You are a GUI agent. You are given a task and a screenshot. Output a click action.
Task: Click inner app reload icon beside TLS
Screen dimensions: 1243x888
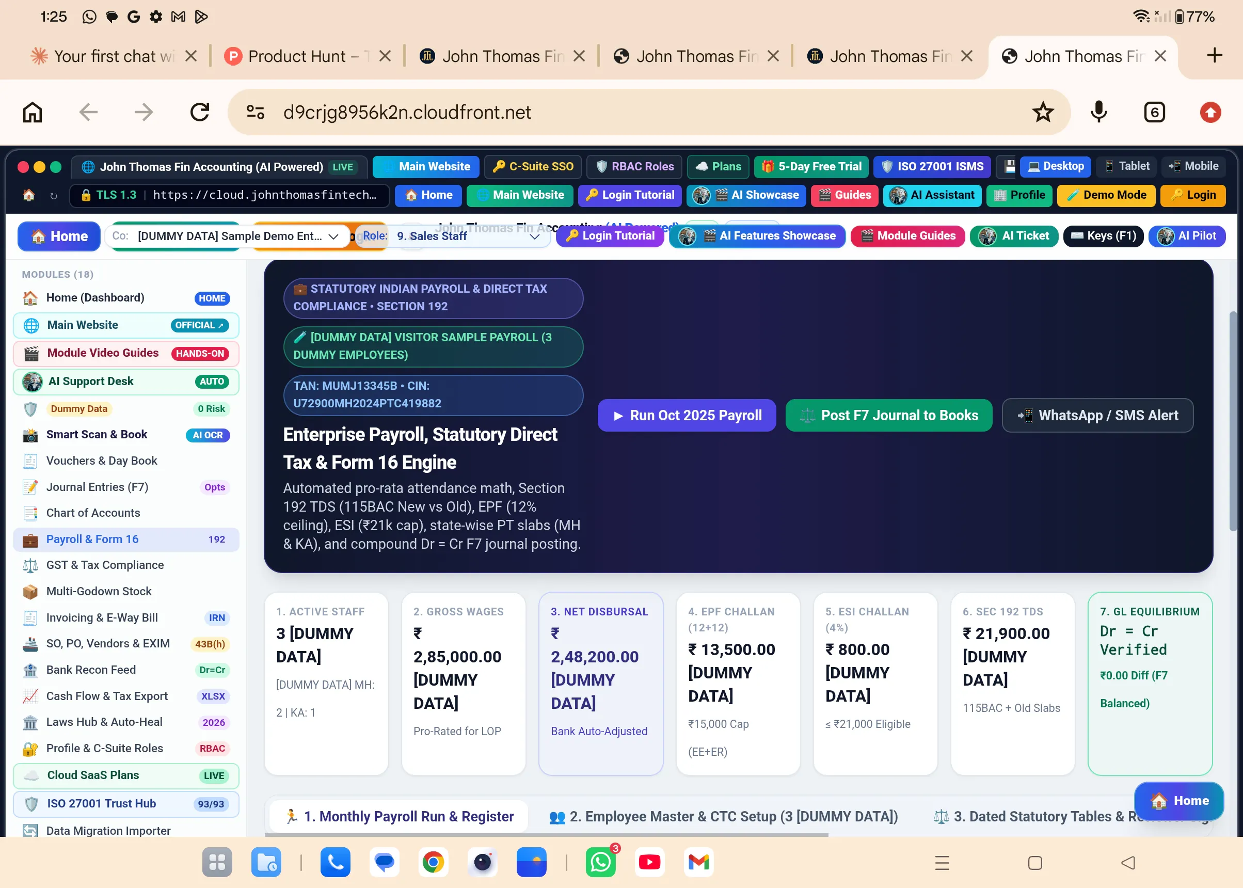tap(54, 195)
